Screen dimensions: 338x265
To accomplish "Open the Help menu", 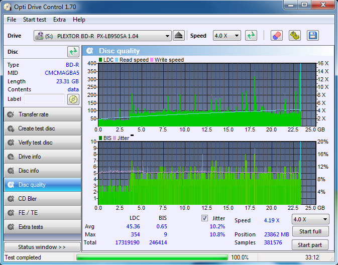I will tap(79, 20).
